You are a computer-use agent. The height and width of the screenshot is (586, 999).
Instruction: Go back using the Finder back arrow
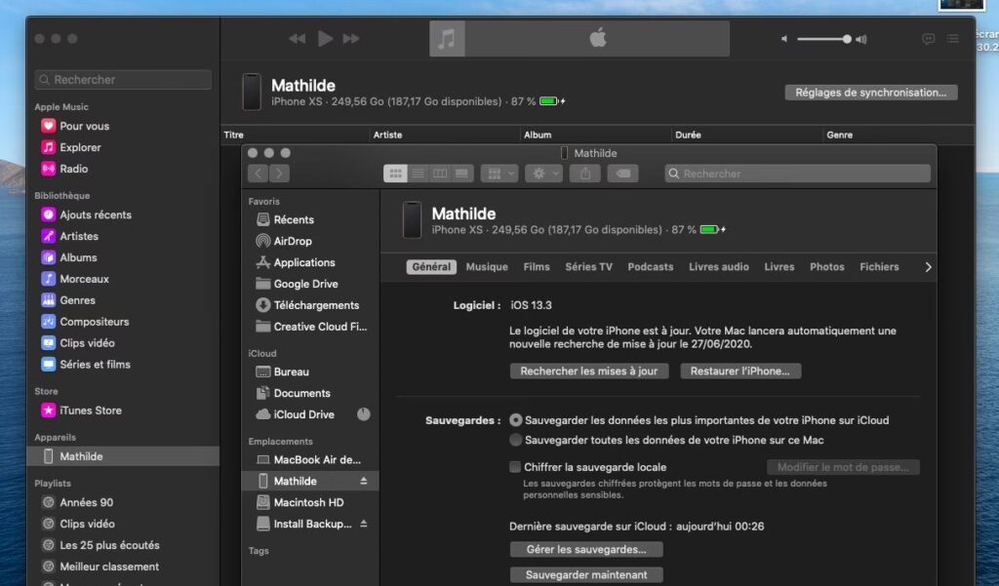259,174
